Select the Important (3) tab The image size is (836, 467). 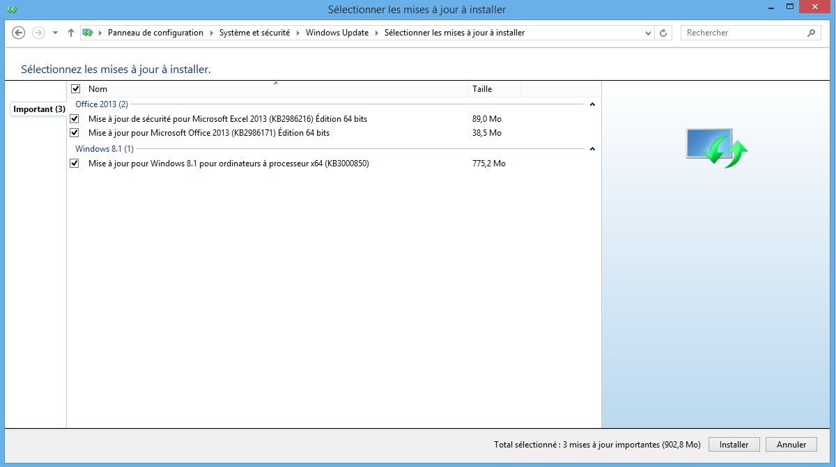click(x=39, y=109)
